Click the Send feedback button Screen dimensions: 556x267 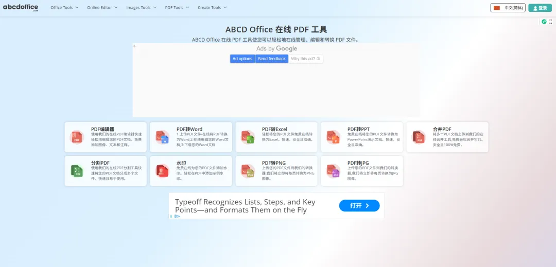point(272,59)
